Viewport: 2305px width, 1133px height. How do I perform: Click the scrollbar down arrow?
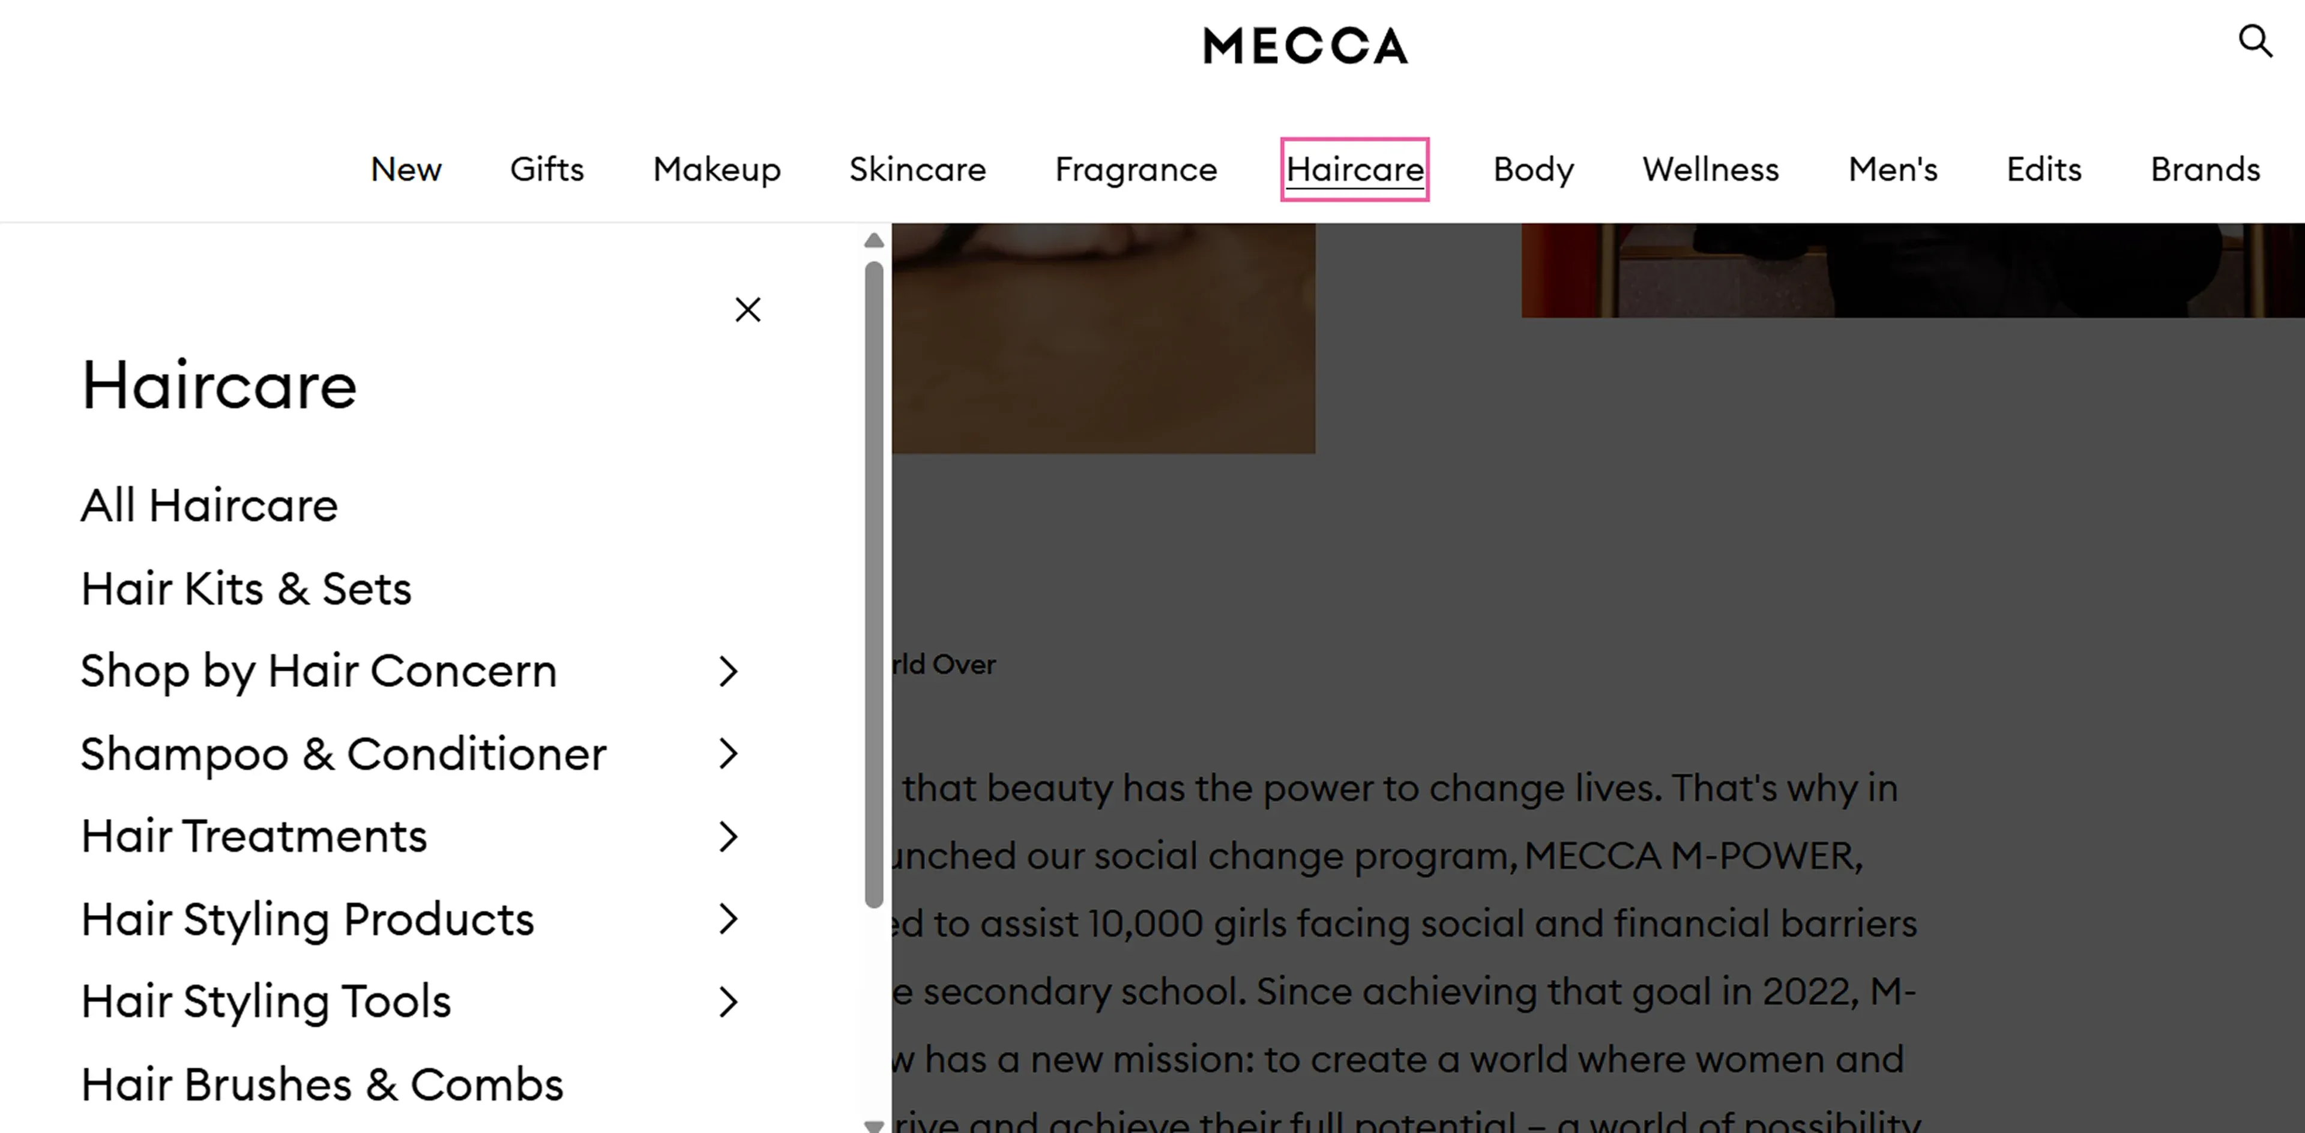pyautogui.click(x=873, y=1124)
